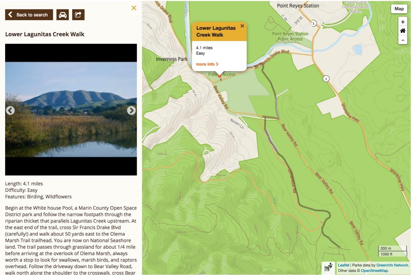Viewport: 411px width, 275px height.
Task: Show the previous photo with the left arrow
Action: click(x=10, y=110)
